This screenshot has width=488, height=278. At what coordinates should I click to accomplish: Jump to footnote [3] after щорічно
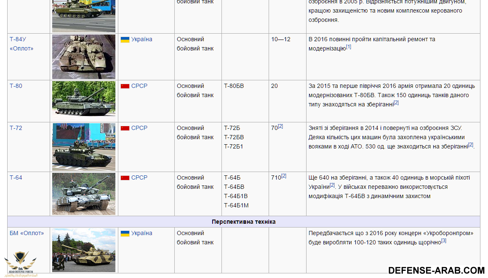(x=444, y=241)
